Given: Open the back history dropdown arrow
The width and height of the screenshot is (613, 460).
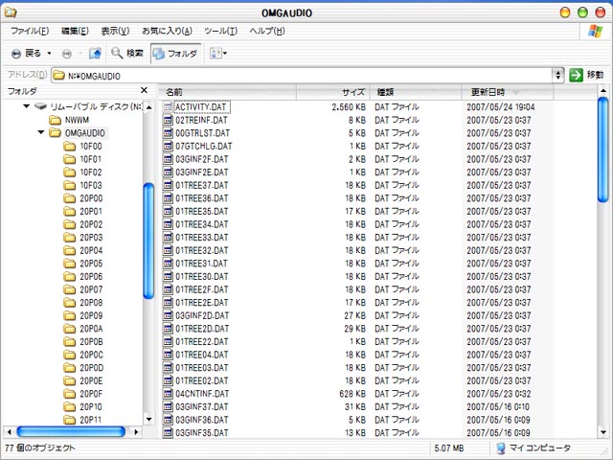Looking at the screenshot, I should (x=49, y=54).
